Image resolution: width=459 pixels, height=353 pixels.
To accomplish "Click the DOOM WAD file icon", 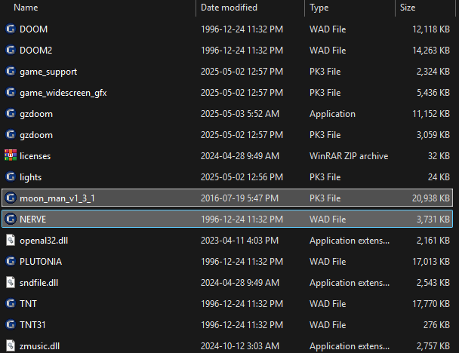I will 11,29.
